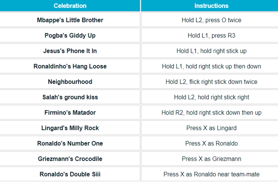Viewport: 278px width, 182px height.
Task: Click the Pogba's Giddy Up celebration
Action: pyautogui.click(x=70, y=35)
